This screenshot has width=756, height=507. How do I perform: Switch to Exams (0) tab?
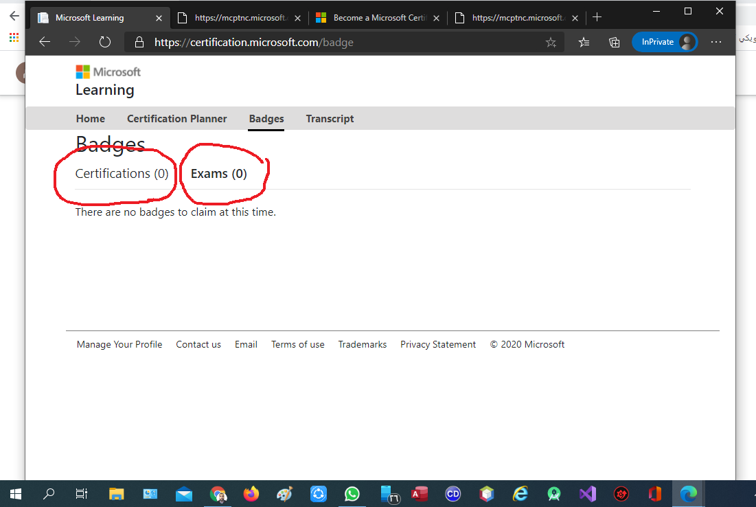(219, 174)
